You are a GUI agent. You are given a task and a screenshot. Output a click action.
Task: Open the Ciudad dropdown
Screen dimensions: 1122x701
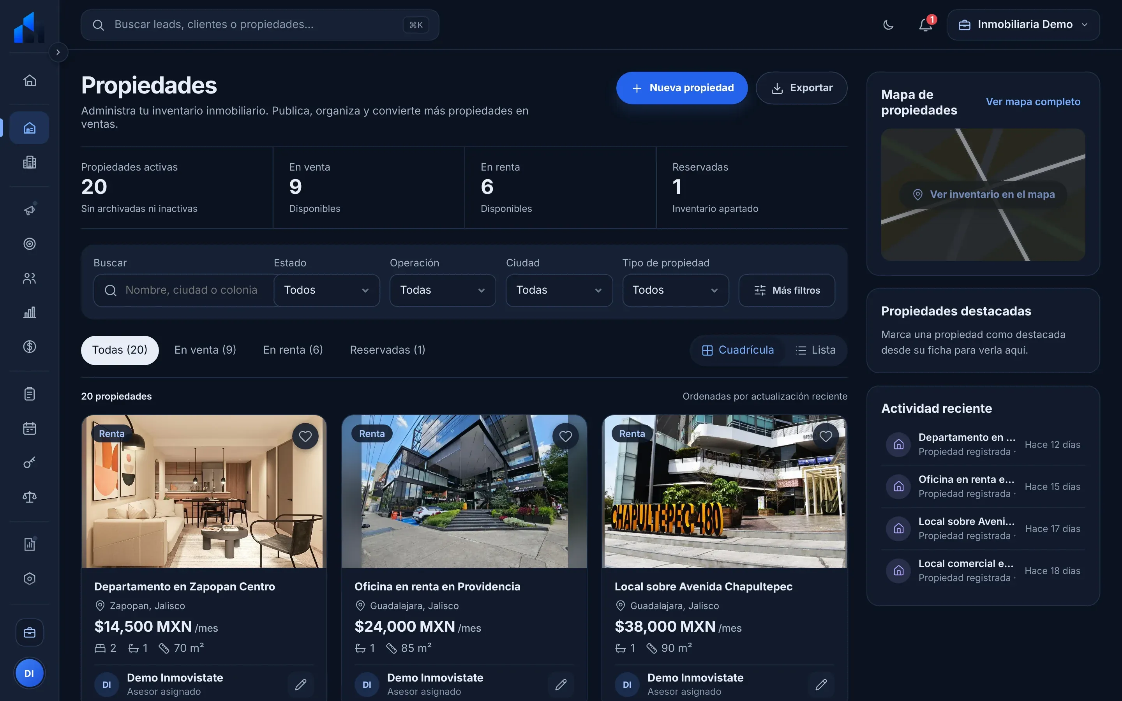(x=559, y=290)
